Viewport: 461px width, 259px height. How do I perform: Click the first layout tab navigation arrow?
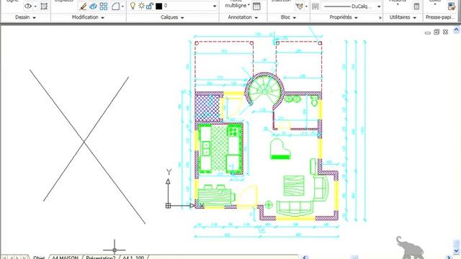pos(4,258)
